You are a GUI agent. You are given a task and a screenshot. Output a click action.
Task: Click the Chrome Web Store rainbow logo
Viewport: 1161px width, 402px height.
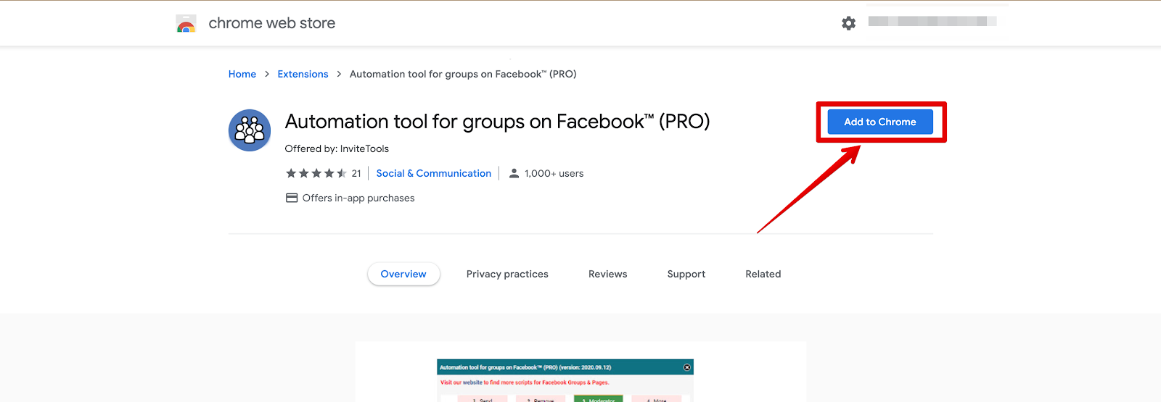[186, 24]
